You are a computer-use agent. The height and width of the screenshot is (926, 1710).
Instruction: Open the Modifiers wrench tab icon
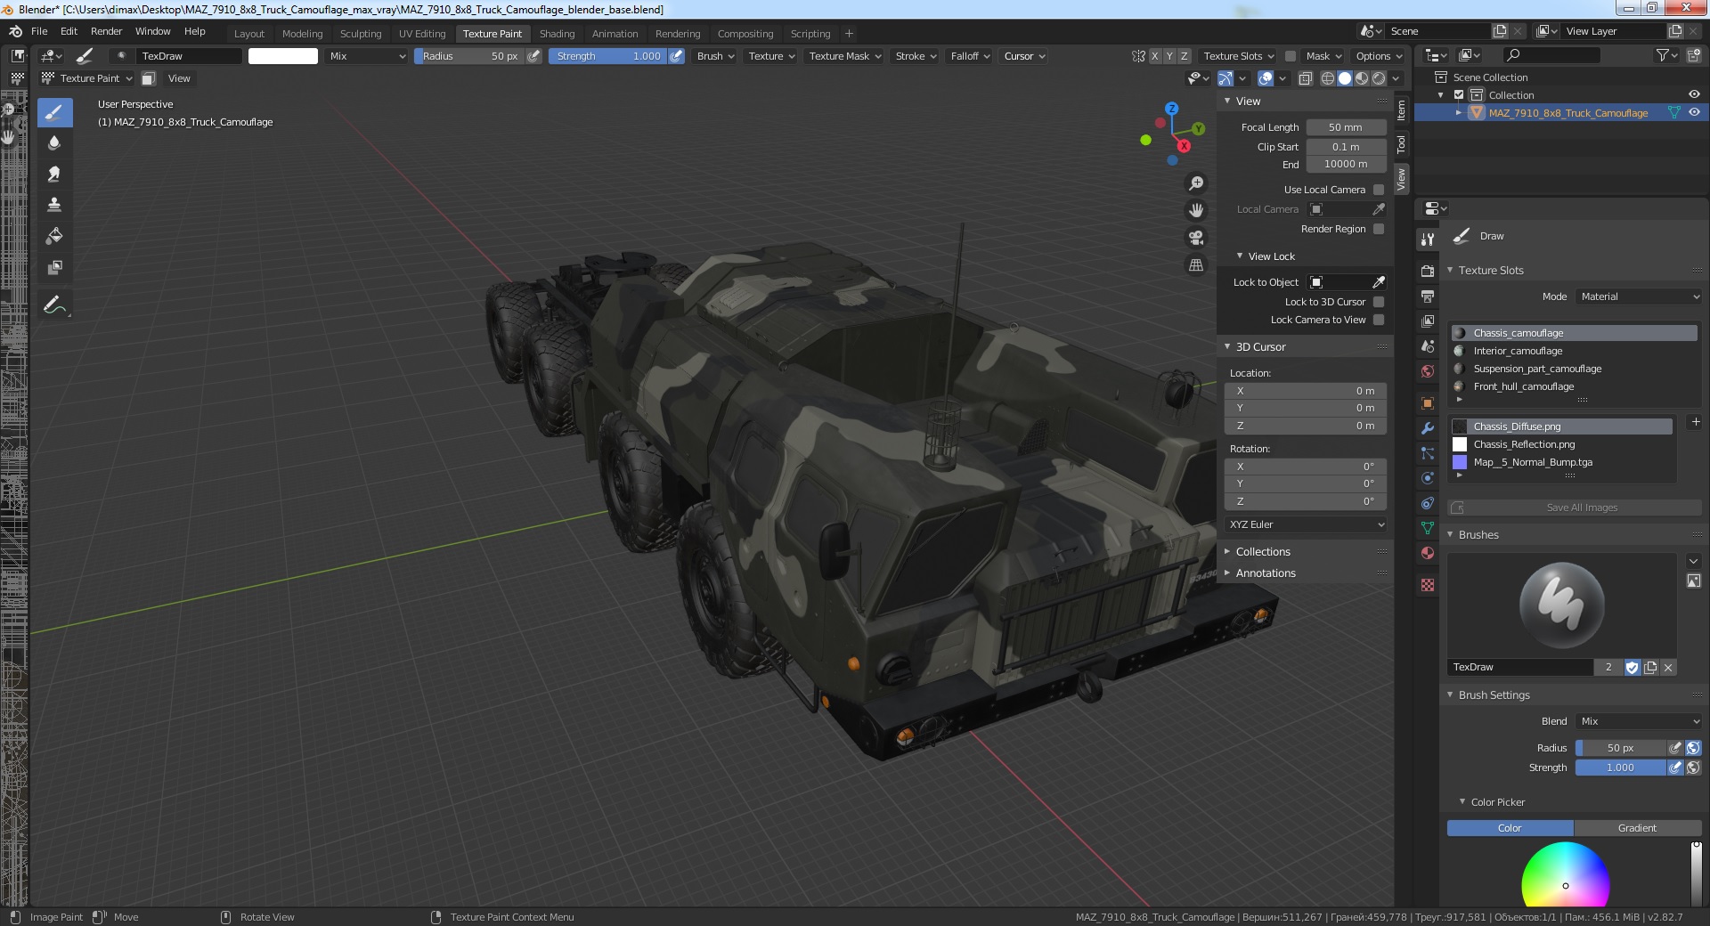point(1428,428)
